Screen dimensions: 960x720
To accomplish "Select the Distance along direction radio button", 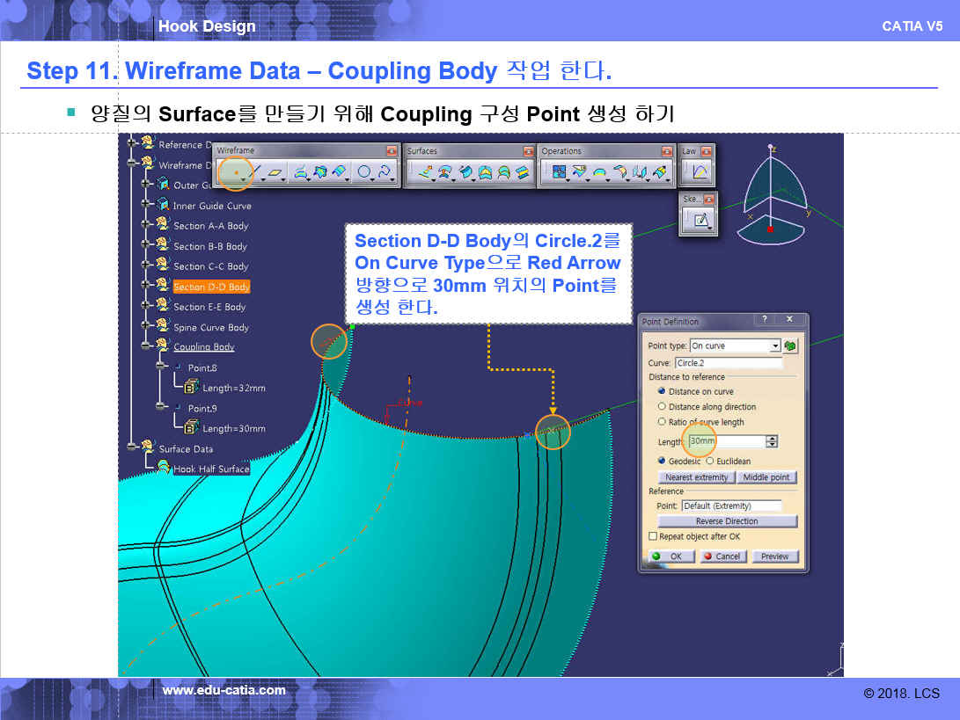I will (x=662, y=407).
